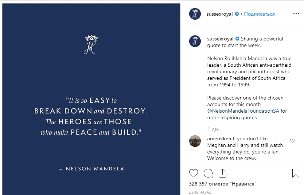Image resolution: width=304 pixels, height=195 pixels.
Task: Click the Подписаться follow button
Action: (x=259, y=14)
